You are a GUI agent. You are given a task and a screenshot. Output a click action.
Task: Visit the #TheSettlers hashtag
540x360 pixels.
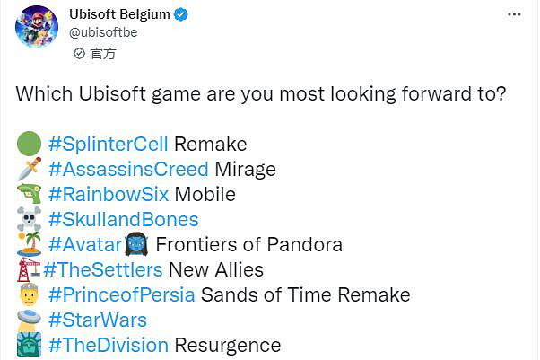pyautogui.click(x=102, y=269)
